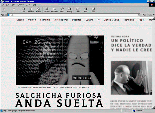Show browsing History icon

69,9
